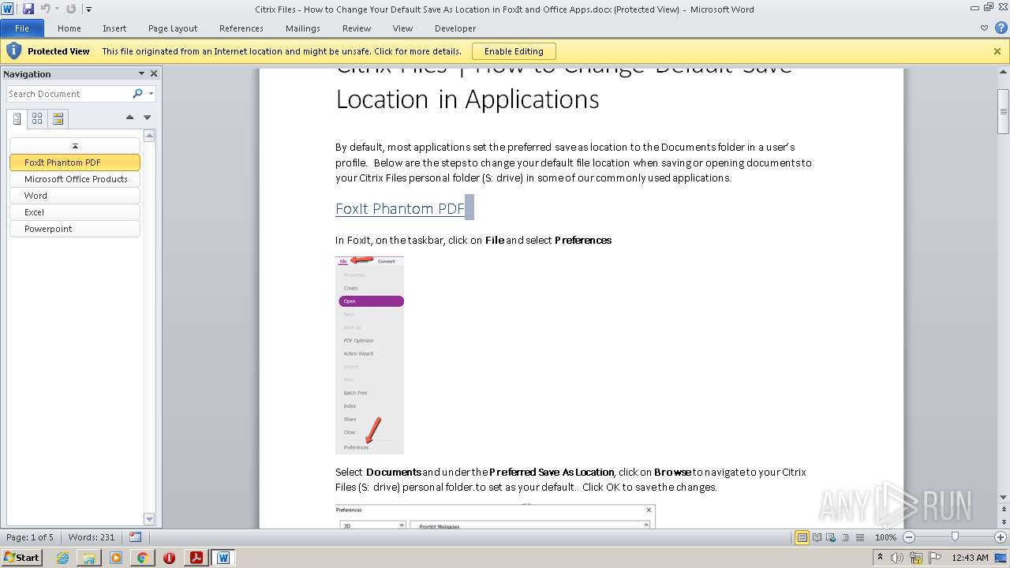Image resolution: width=1010 pixels, height=568 pixels.
Task: Select the Browse headings tab icon
Action: tap(17, 119)
